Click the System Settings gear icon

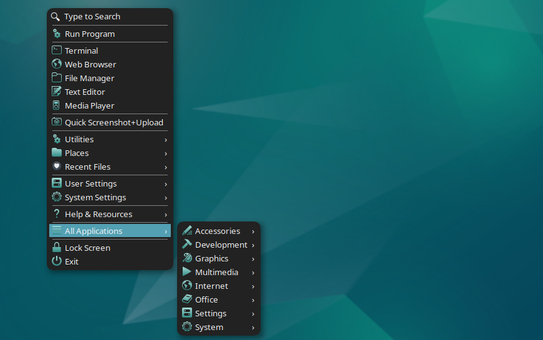(57, 197)
